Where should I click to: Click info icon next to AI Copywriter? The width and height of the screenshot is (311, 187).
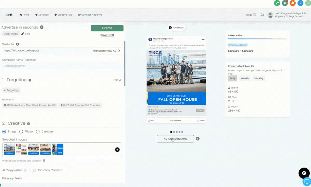25,170
